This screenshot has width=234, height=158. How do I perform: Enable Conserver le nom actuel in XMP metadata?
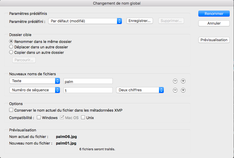click(11, 110)
